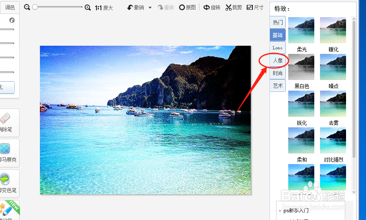Apply the 暖化 warming effect thumbnail

(333, 30)
